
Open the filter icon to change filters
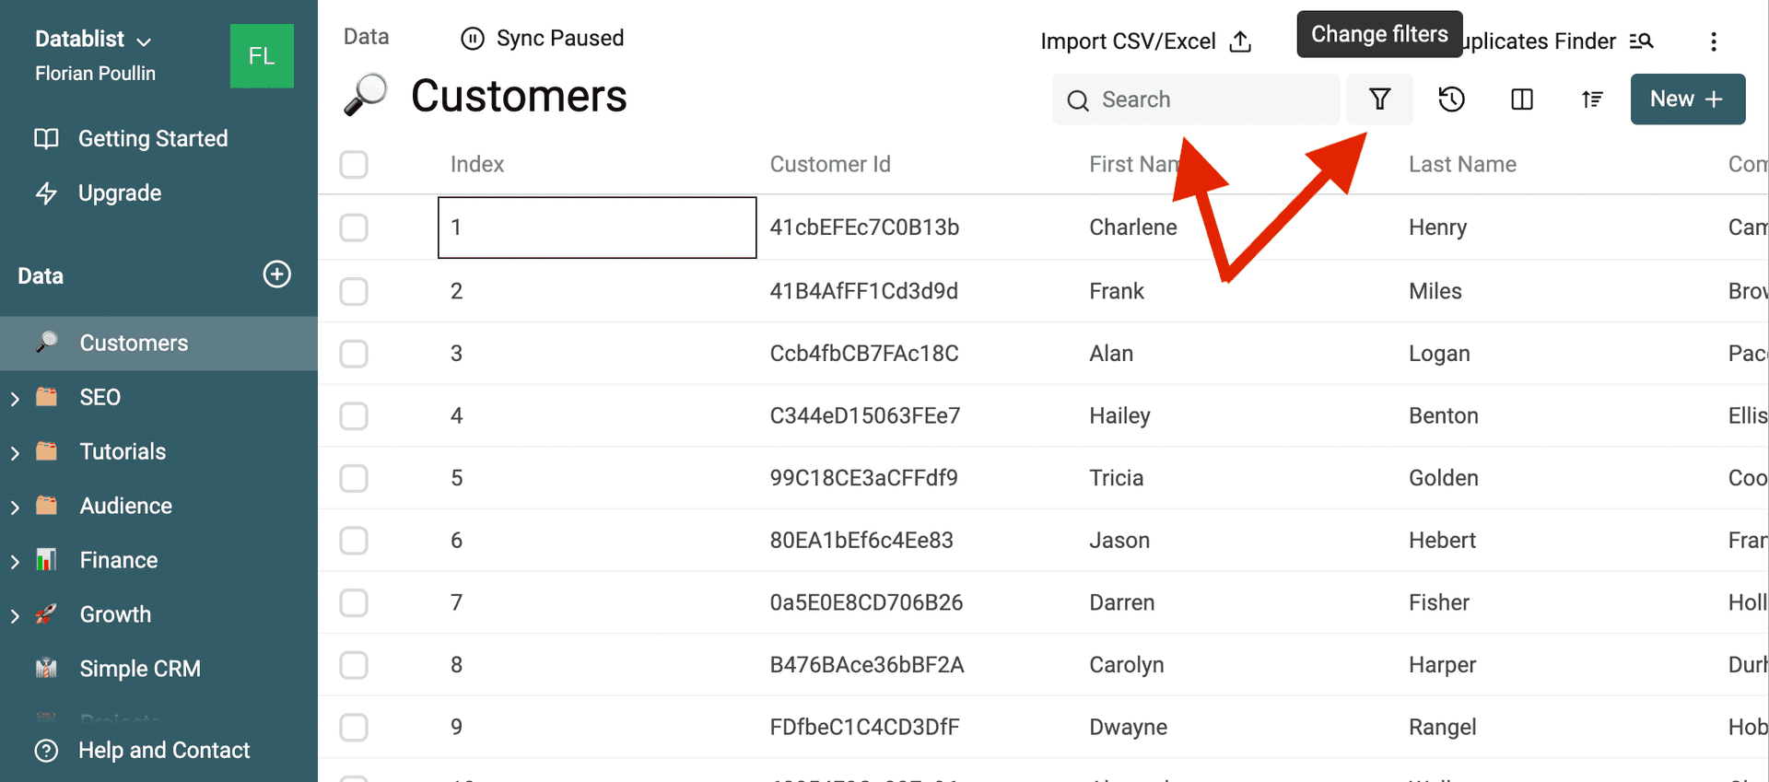coord(1379,99)
